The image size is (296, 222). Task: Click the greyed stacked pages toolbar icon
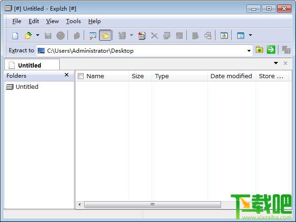point(166,36)
